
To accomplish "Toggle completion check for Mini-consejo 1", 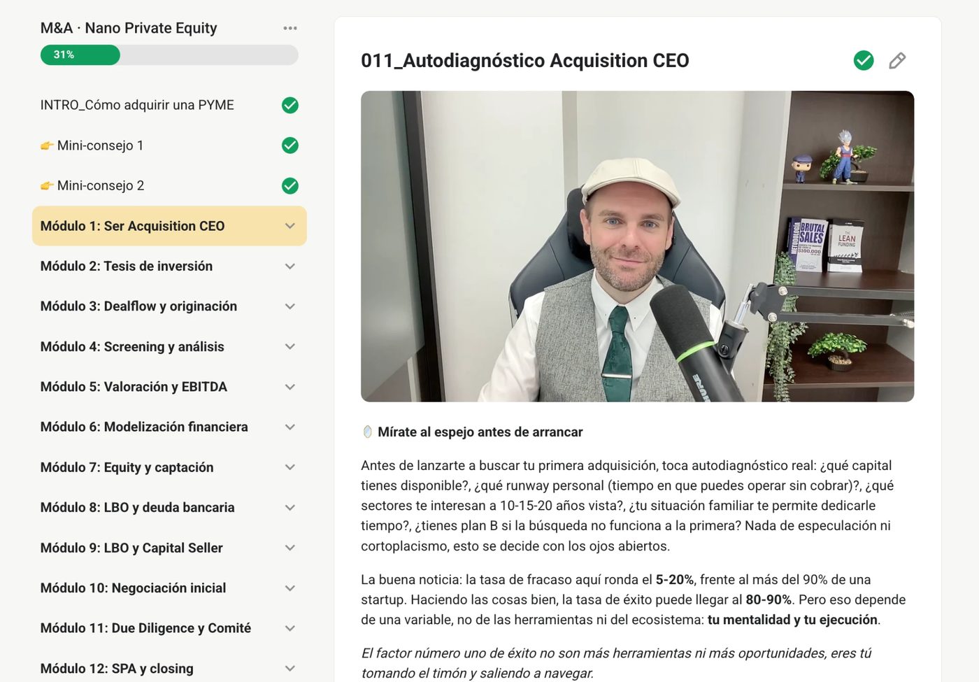I will click(x=290, y=145).
